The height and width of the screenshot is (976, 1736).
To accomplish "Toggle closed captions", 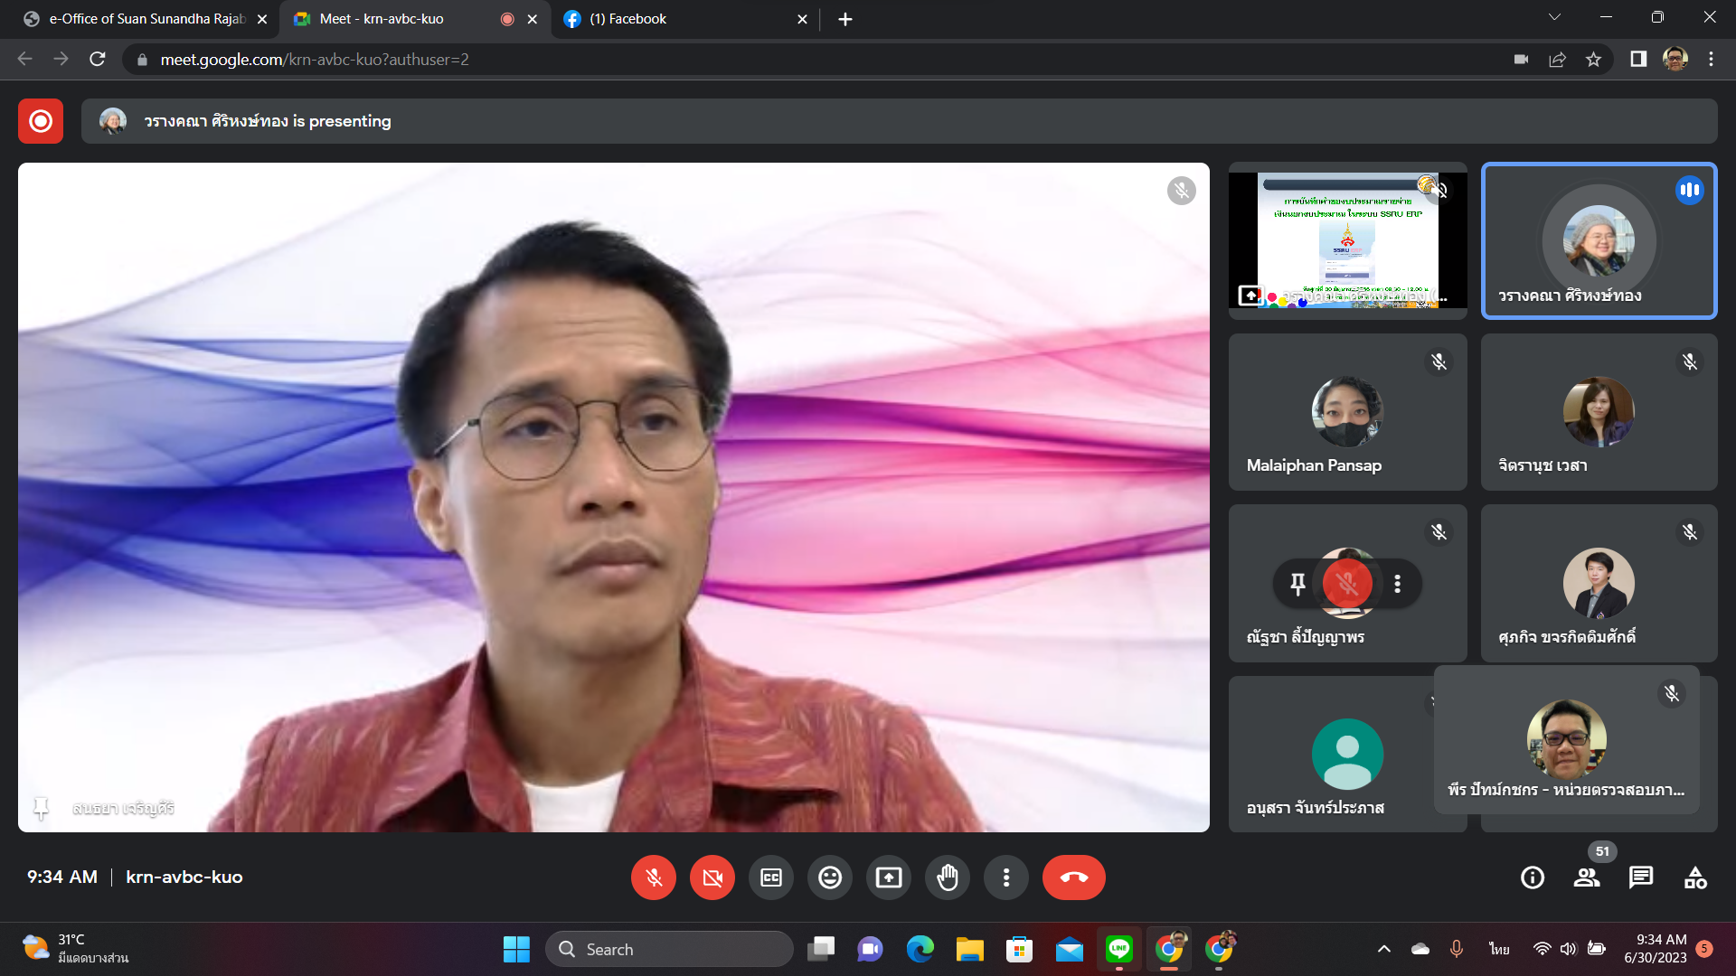I will (x=771, y=877).
